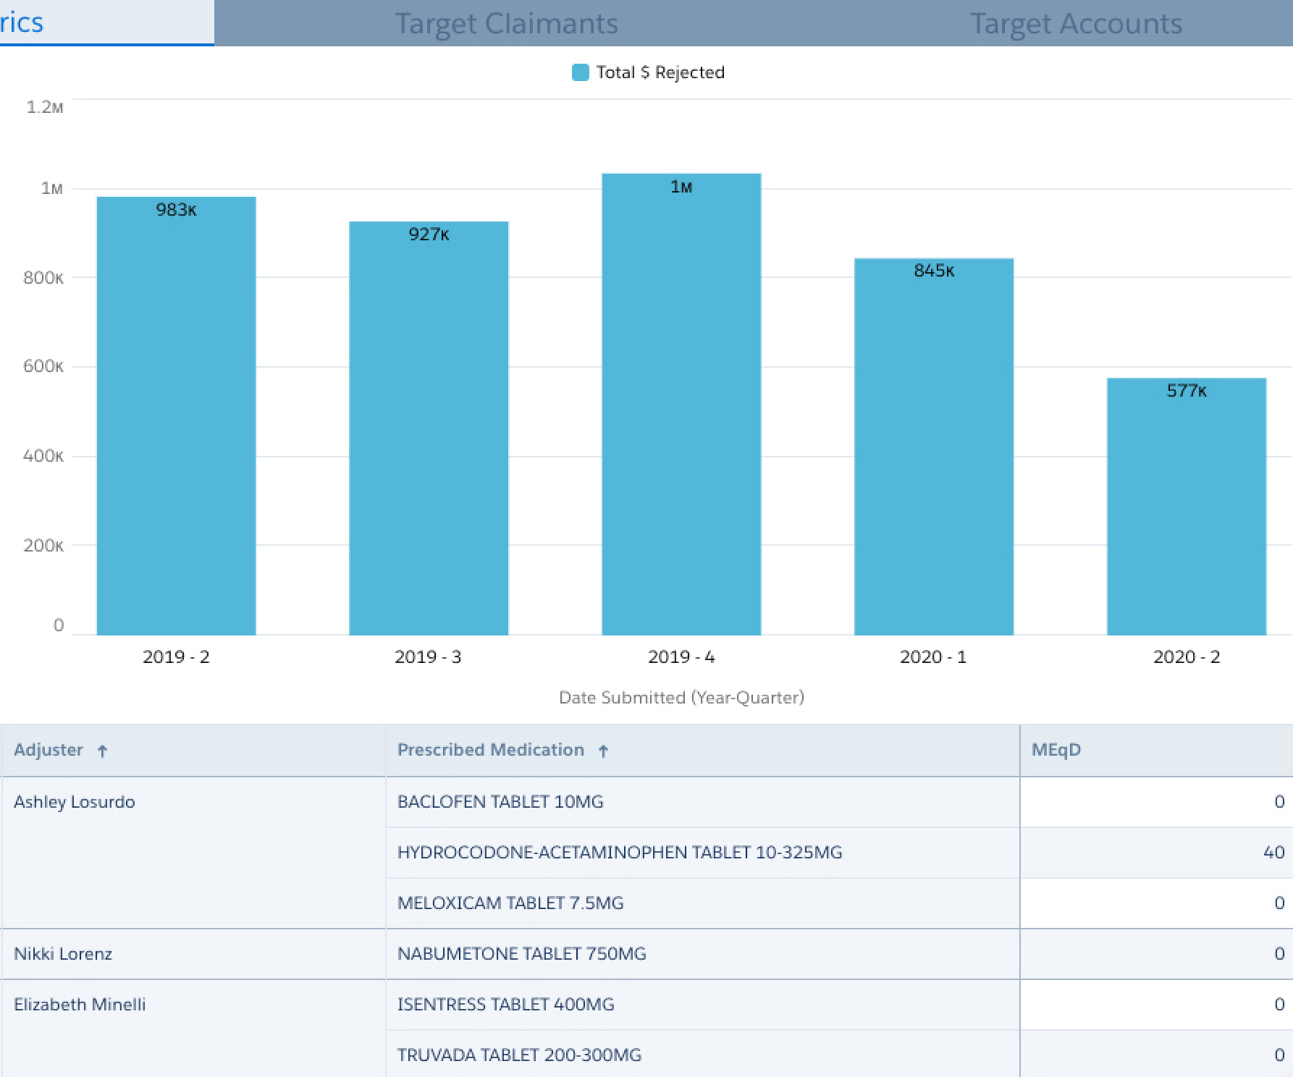Click the 577K bar for 2020 - 2

tap(1186, 507)
